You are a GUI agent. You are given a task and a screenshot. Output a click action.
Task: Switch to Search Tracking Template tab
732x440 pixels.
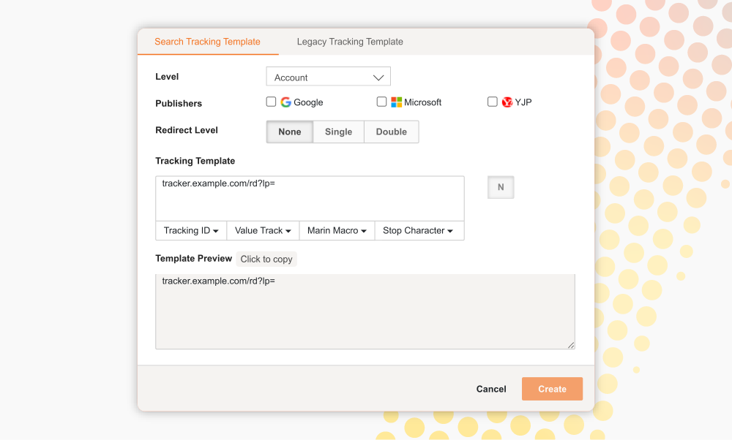[x=207, y=42]
